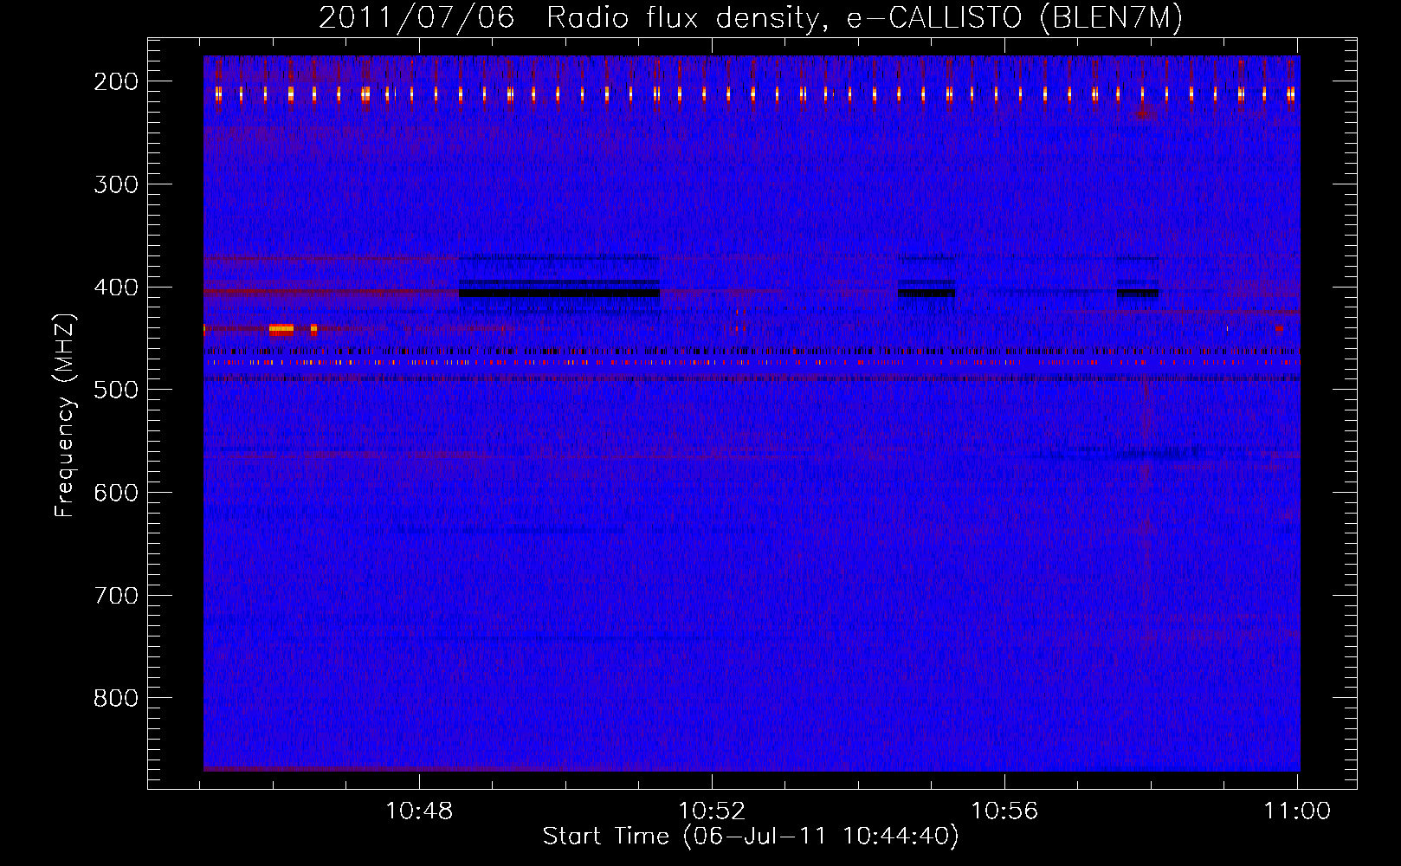1401x866 pixels.
Task: Click the "300" frequency tick label
Action: pos(116,184)
